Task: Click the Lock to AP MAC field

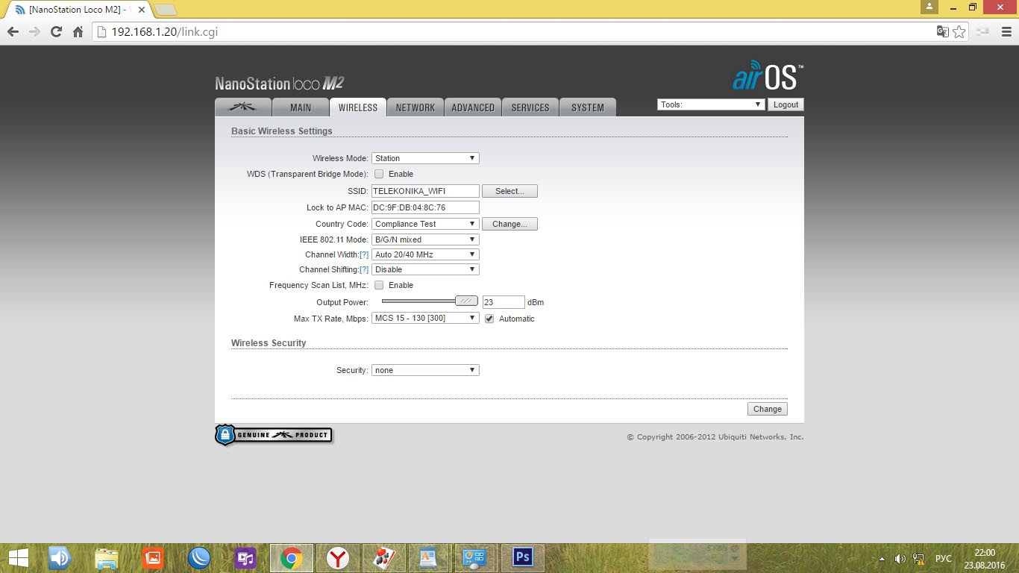Action: 425,207
